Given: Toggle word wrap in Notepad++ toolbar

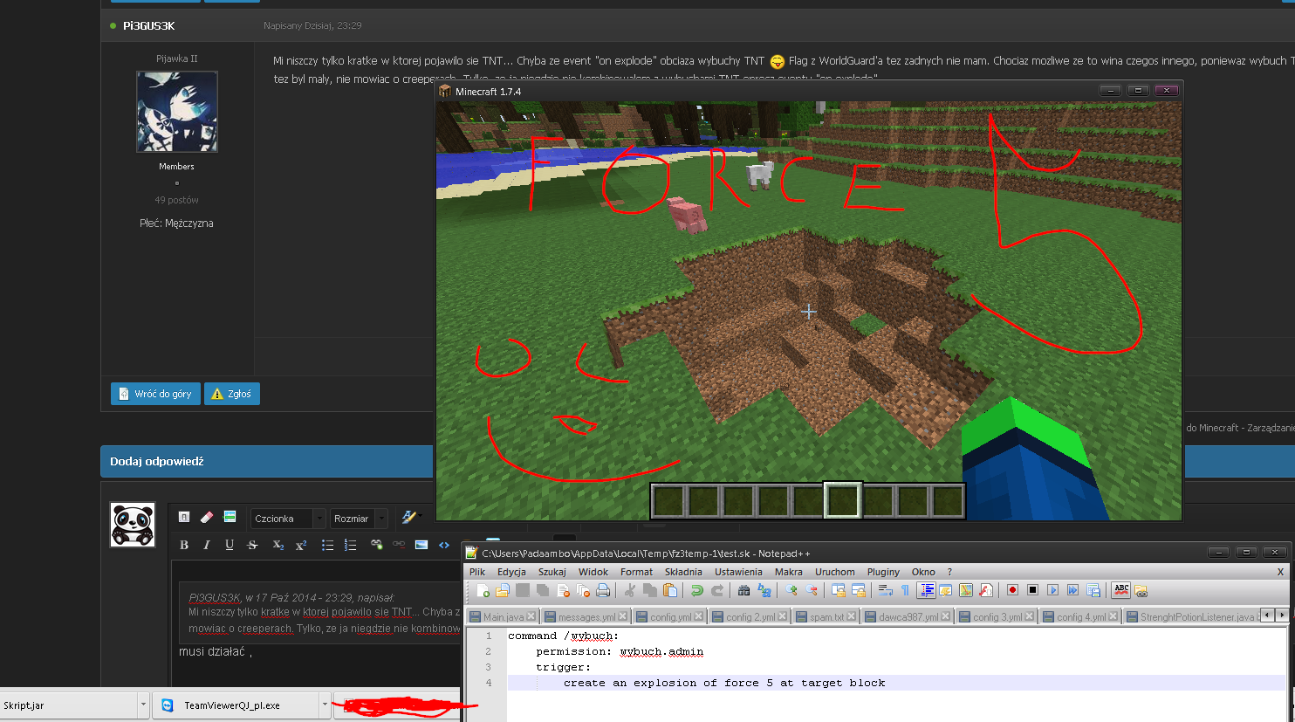Looking at the screenshot, I should click(x=885, y=590).
